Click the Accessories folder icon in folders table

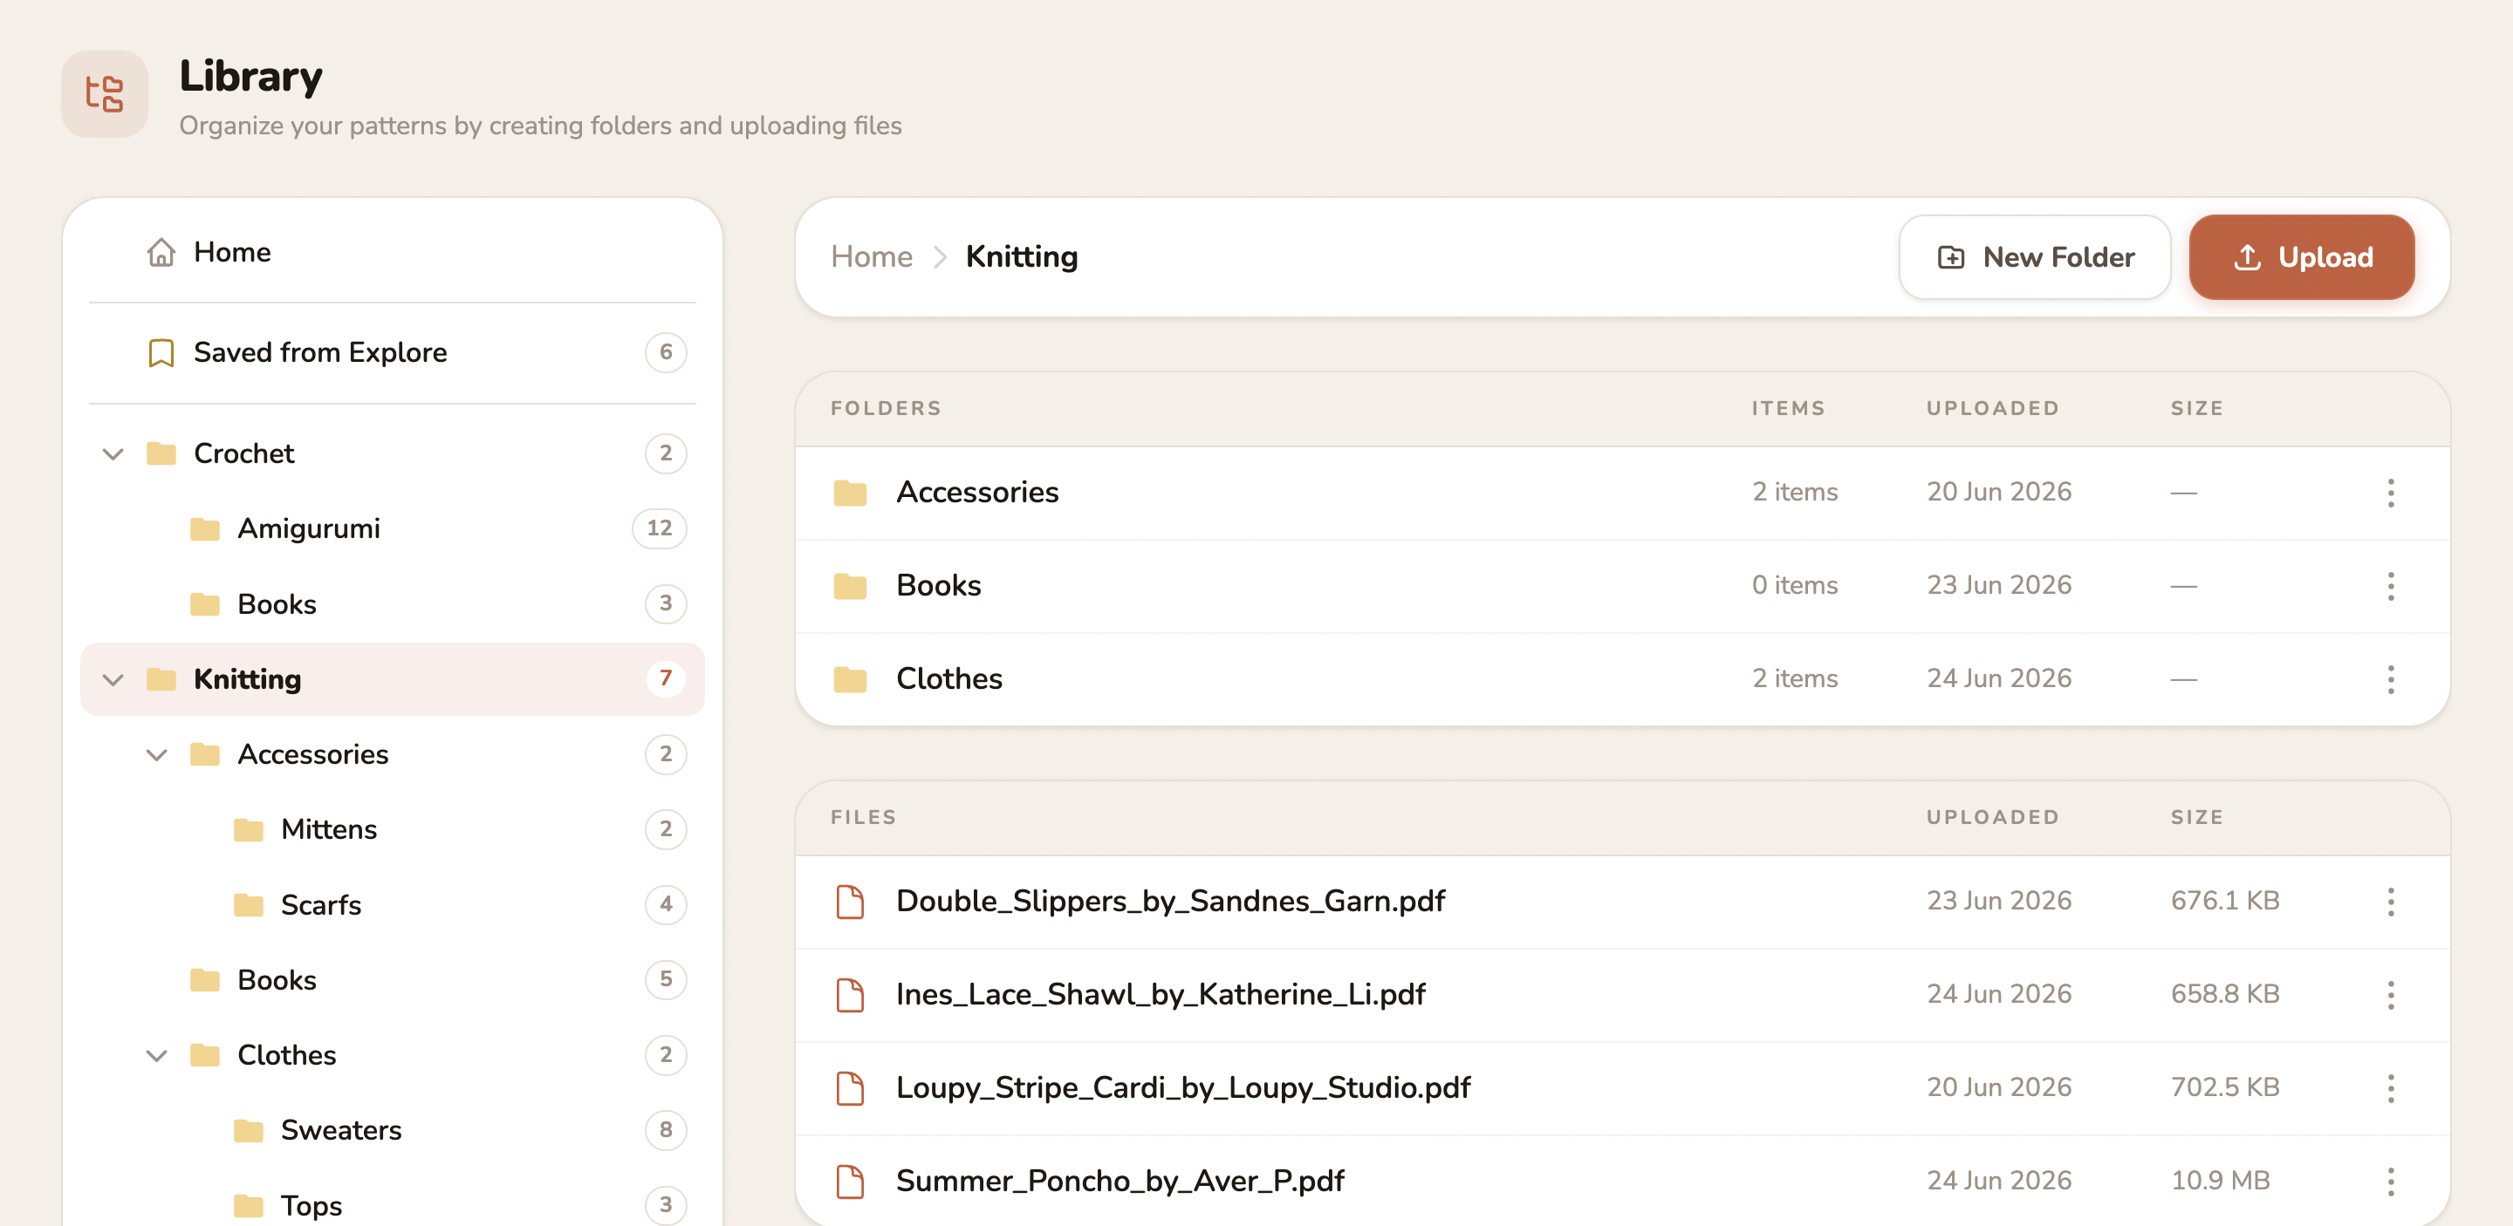pyautogui.click(x=850, y=492)
